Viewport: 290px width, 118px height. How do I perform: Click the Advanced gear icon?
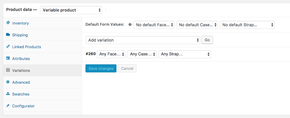pos(8,82)
